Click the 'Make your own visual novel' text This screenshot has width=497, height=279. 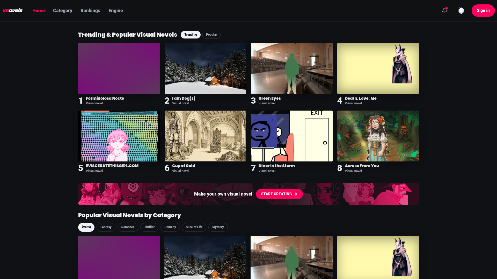223,194
